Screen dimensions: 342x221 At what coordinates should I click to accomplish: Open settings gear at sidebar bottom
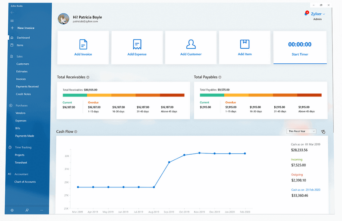point(12,210)
